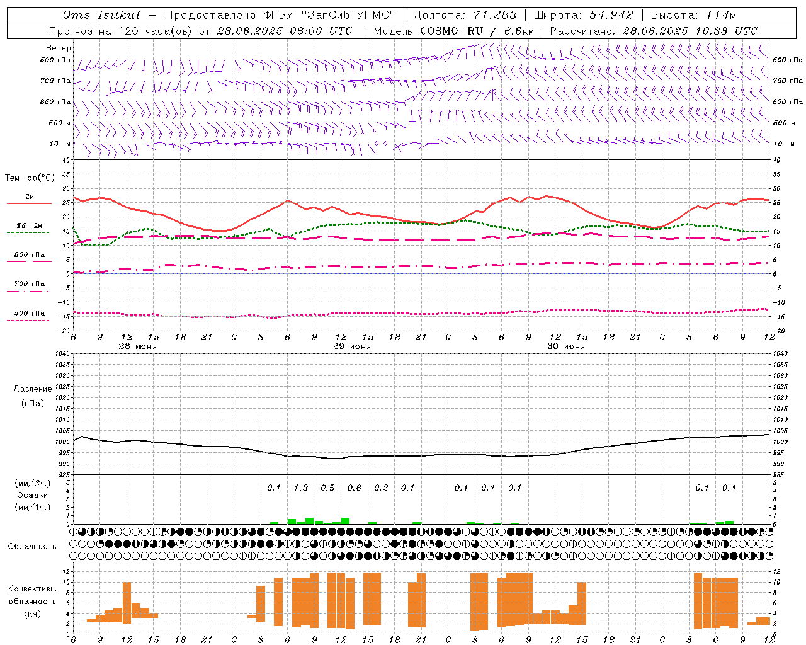Click the 850 гПа temperature legend label
The image size is (806, 645).
pos(30,255)
